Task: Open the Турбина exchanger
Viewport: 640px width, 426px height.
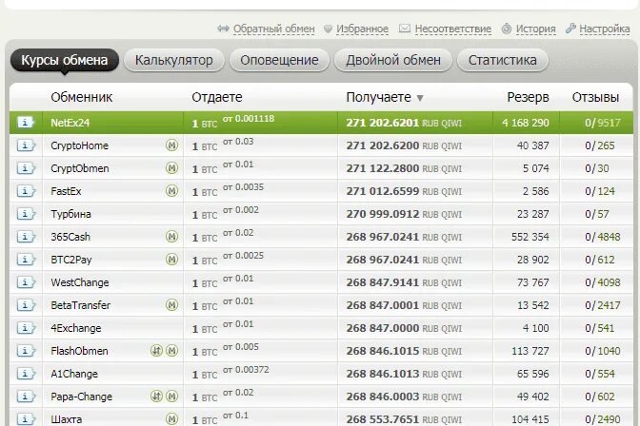Action: (70, 214)
